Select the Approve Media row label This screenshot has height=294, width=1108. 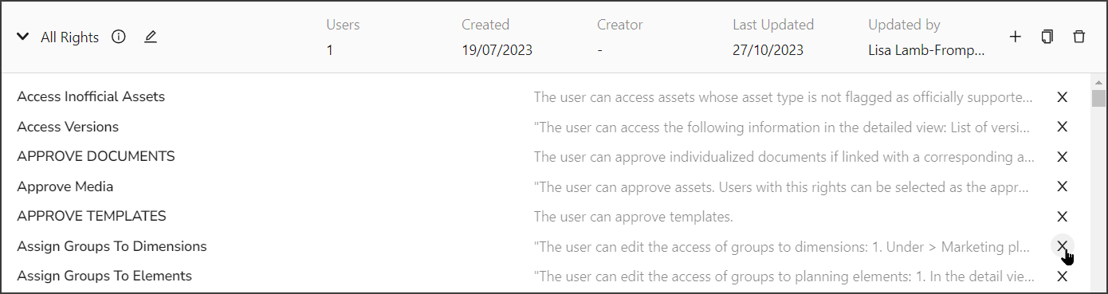coord(65,186)
